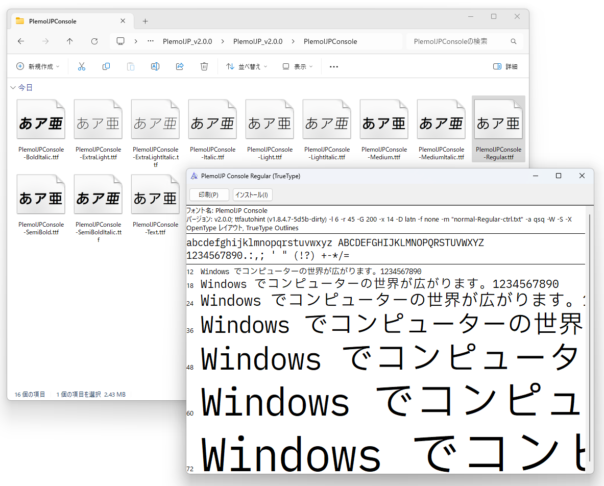Screen dimensions: 604x486
Task: Open the see more toolbar menu
Action: click(x=333, y=66)
